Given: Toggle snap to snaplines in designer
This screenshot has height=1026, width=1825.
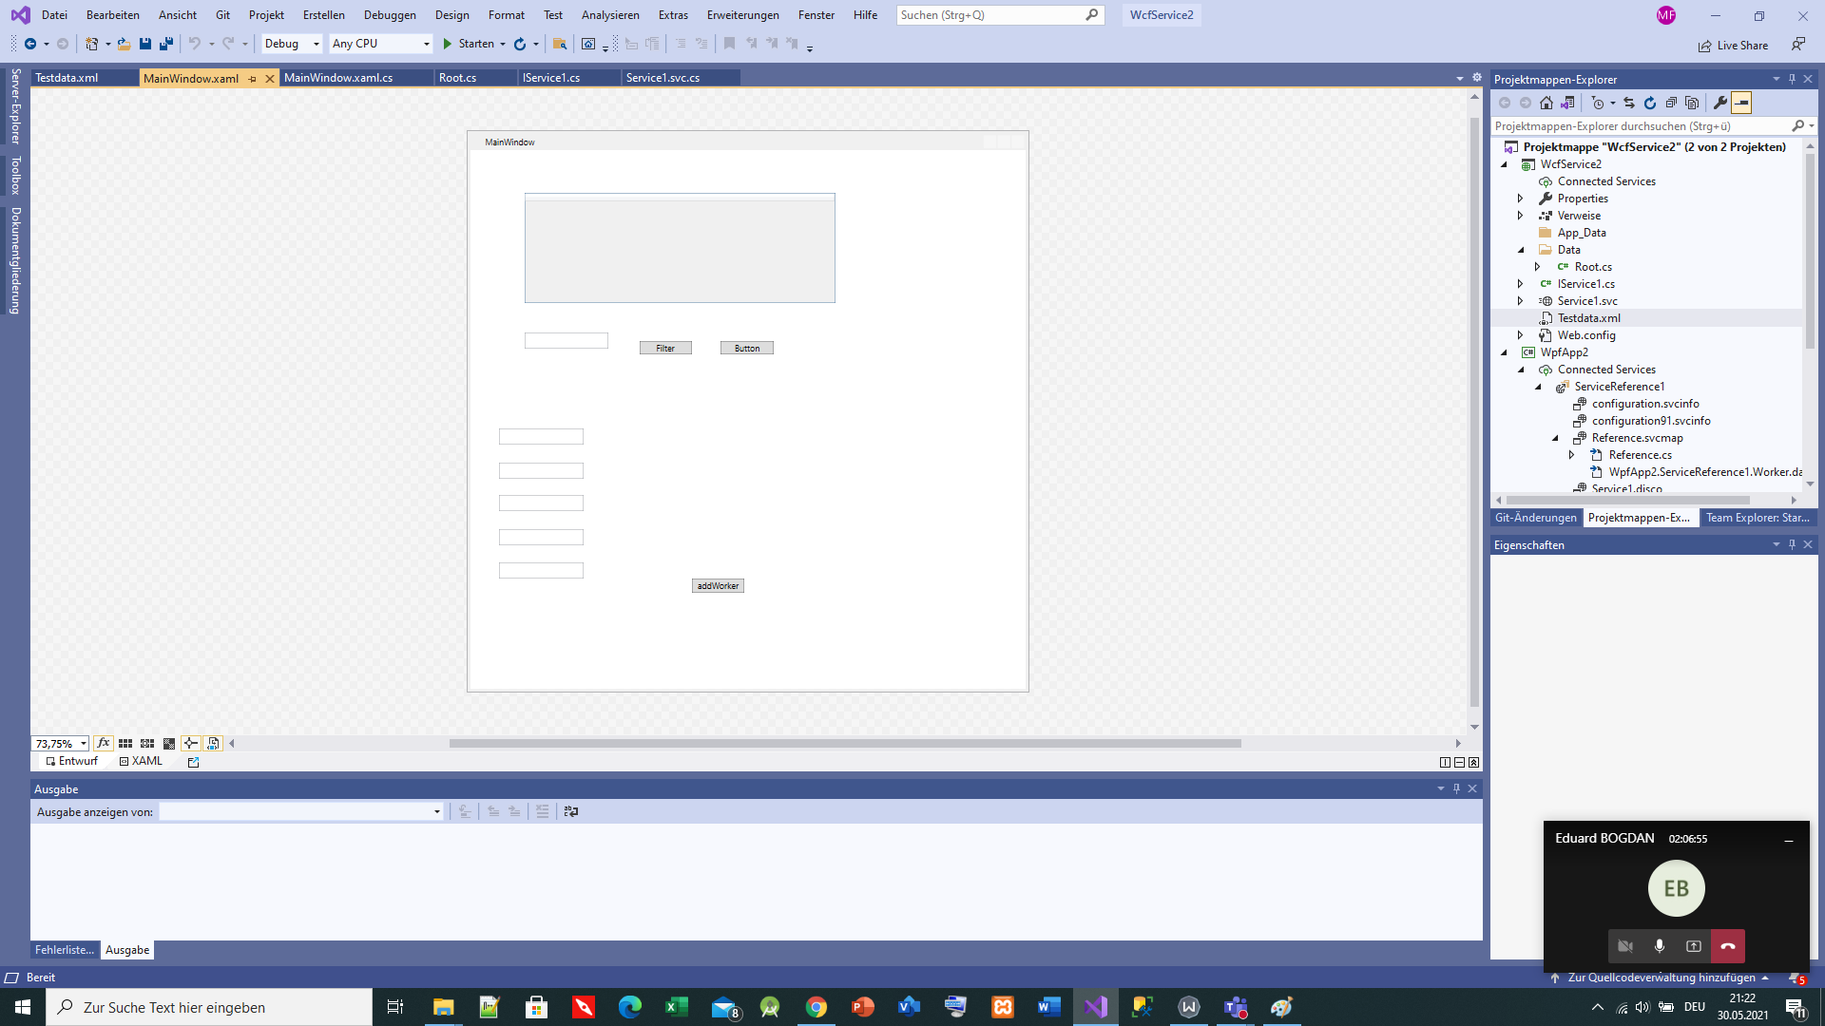Looking at the screenshot, I should pyautogui.click(x=191, y=743).
